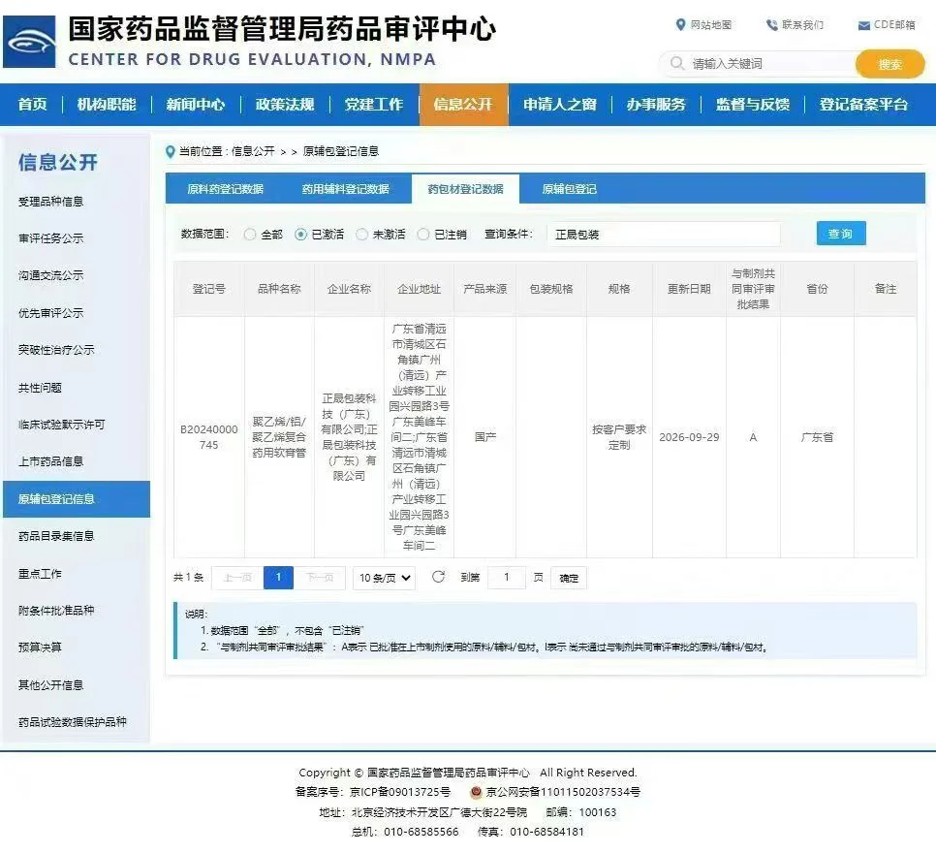The image size is (936, 853).
Task: Click the police badge icon in footer
Action: [476, 792]
